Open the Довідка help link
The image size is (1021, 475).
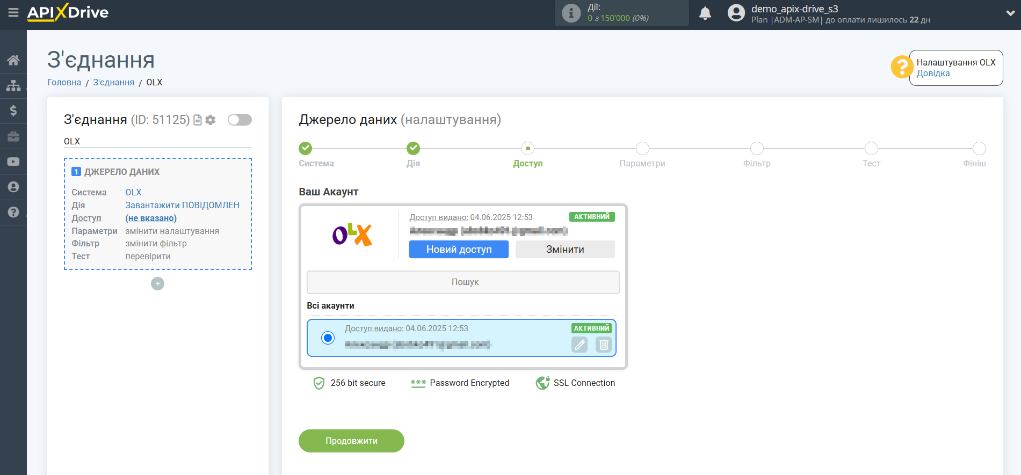pos(933,74)
